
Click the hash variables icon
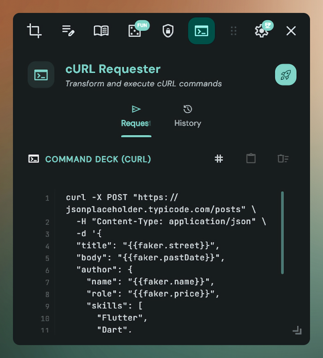(219, 159)
